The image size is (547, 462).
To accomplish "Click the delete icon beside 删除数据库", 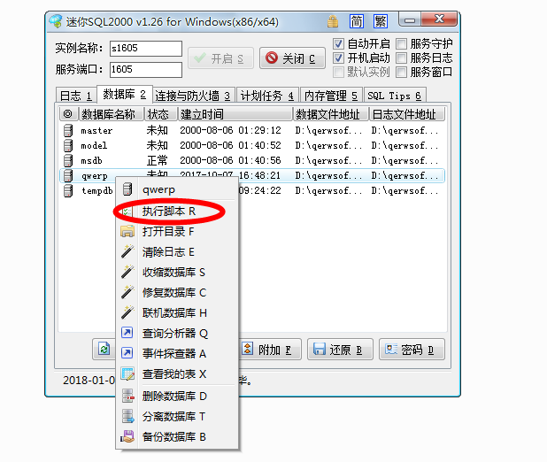I will pyautogui.click(x=127, y=396).
